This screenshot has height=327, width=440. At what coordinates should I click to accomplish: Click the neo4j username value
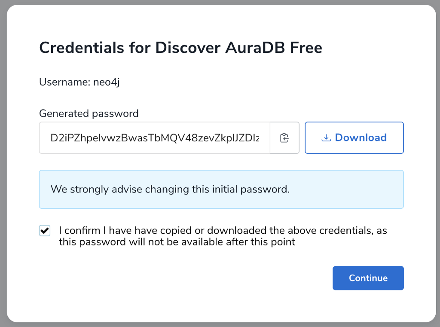(x=107, y=82)
